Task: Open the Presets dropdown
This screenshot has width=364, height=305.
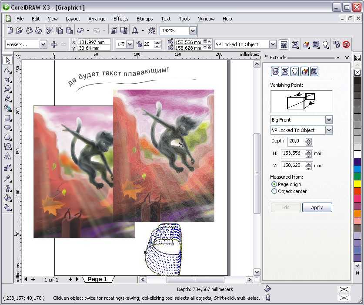Action: [43, 44]
